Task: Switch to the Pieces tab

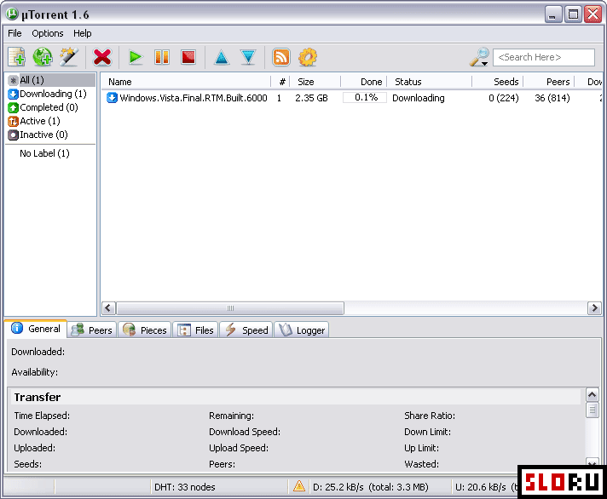Action: 145,330
